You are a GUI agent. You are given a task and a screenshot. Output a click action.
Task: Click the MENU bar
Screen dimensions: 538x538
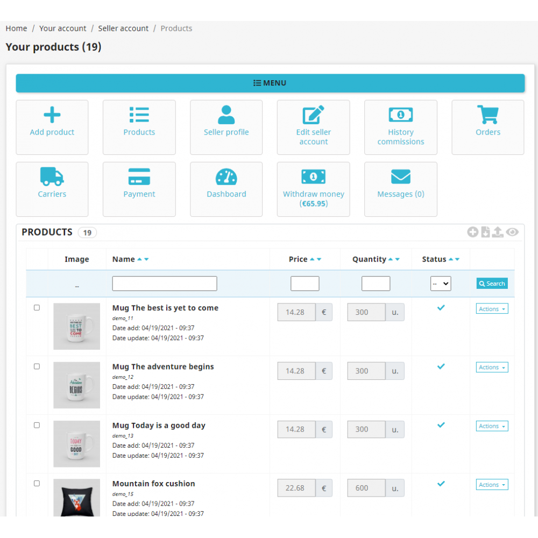click(270, 83)
